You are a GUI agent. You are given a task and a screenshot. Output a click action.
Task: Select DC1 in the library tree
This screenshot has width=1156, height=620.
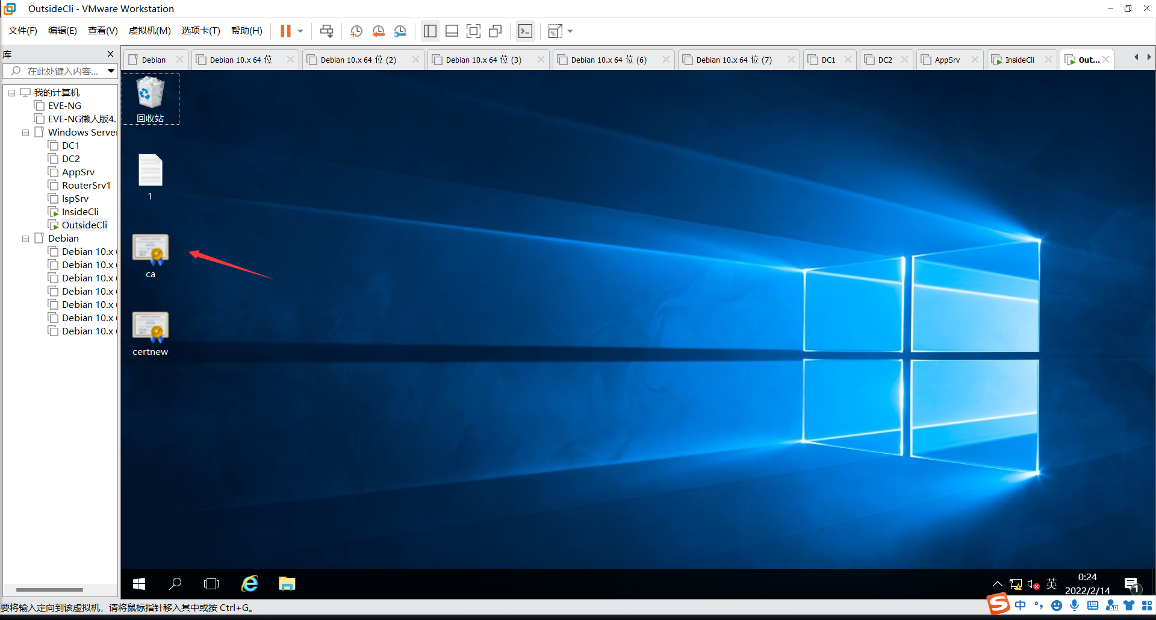coord(70,146)
